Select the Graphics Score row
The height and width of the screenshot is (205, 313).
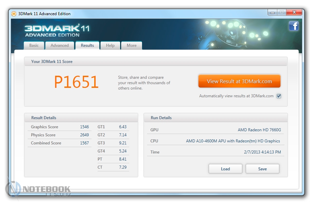pyautogui.click(x=60, y=127)
